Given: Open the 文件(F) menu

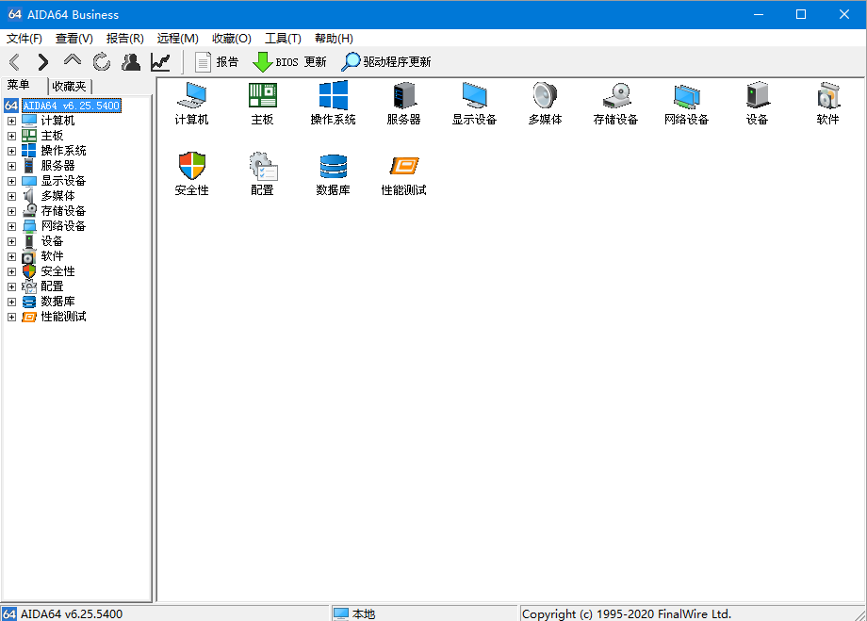Looking at the screenshot, I should tap(24, 38).
